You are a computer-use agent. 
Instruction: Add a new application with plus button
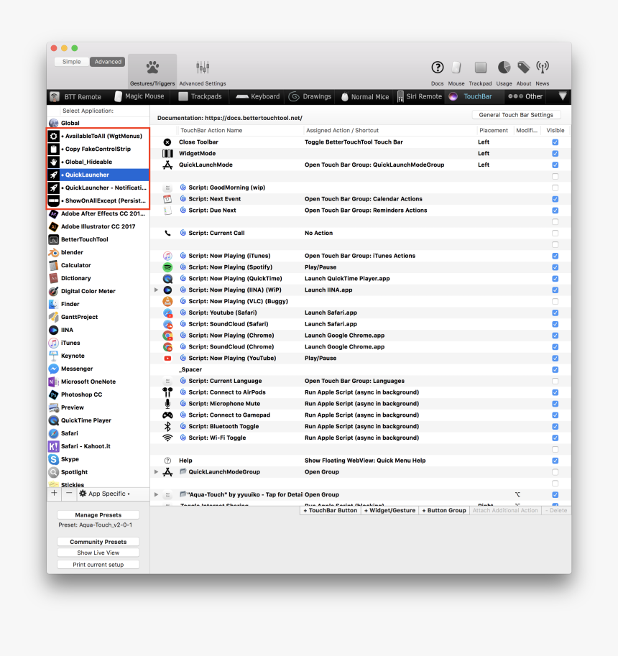pos(54,493)
